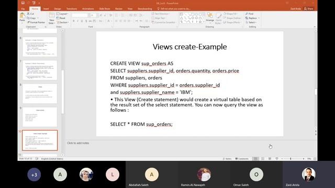
Task: Open the Layout dropdown
Action: pyautogui.click(x=62, y=14)
